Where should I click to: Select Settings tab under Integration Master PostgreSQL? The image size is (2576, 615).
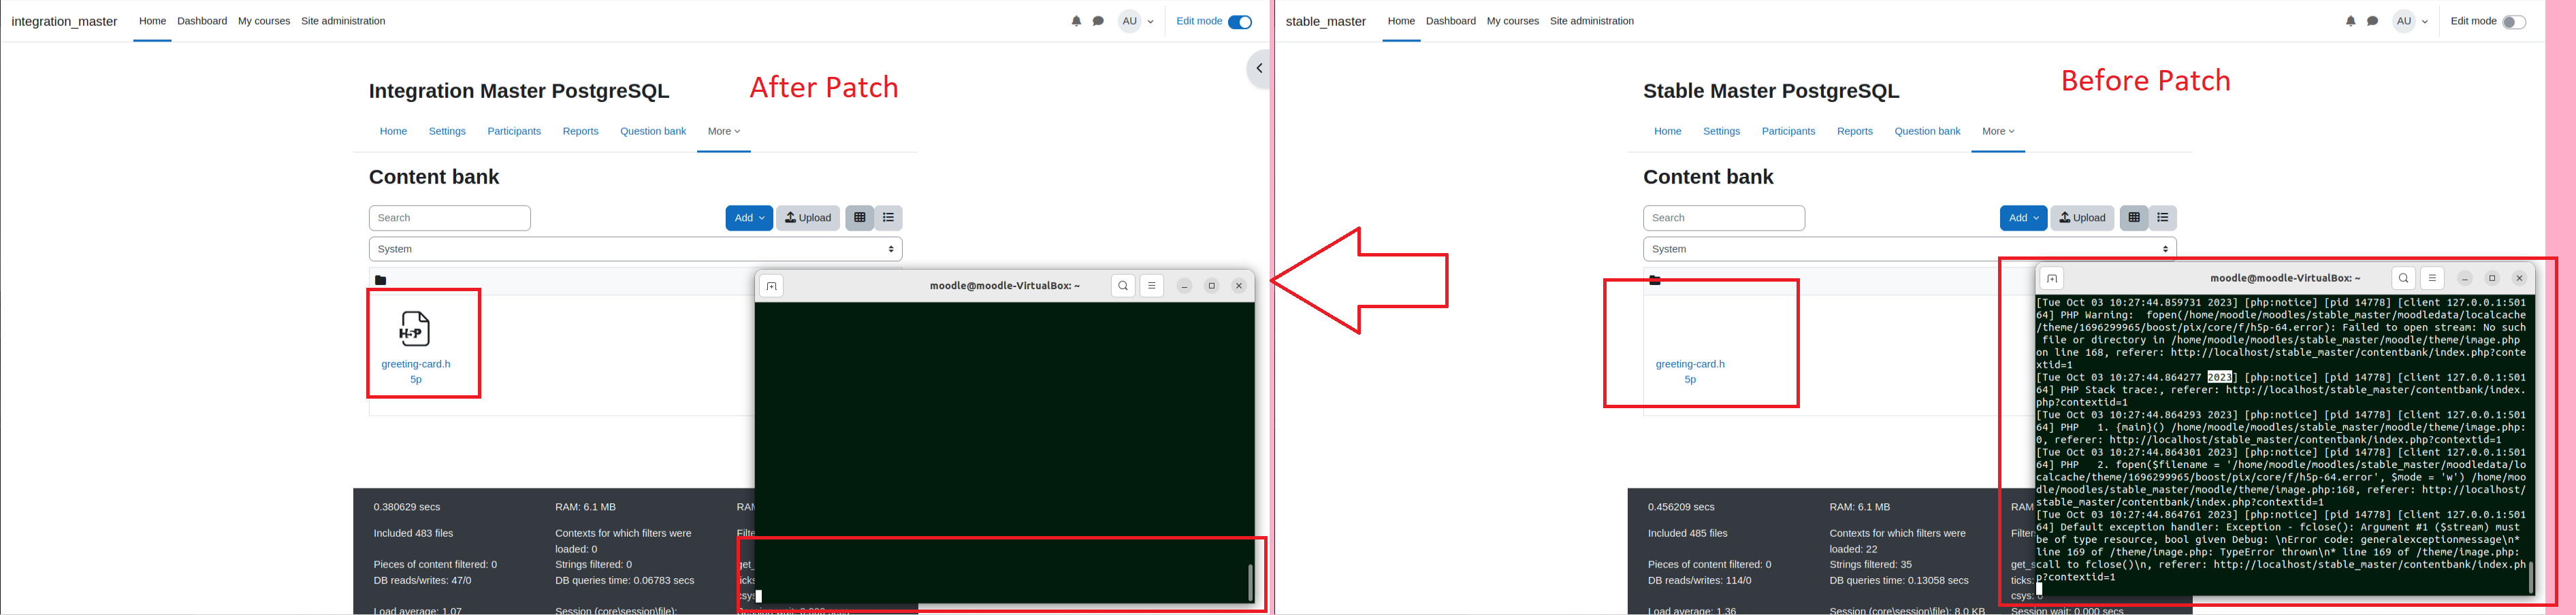point(447,131)
